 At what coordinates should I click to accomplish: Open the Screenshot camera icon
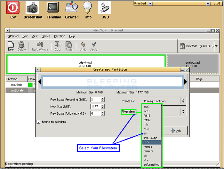coord(32,7)
